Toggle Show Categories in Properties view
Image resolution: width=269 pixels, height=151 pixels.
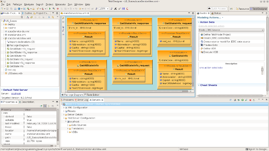(x=45, y=106)
